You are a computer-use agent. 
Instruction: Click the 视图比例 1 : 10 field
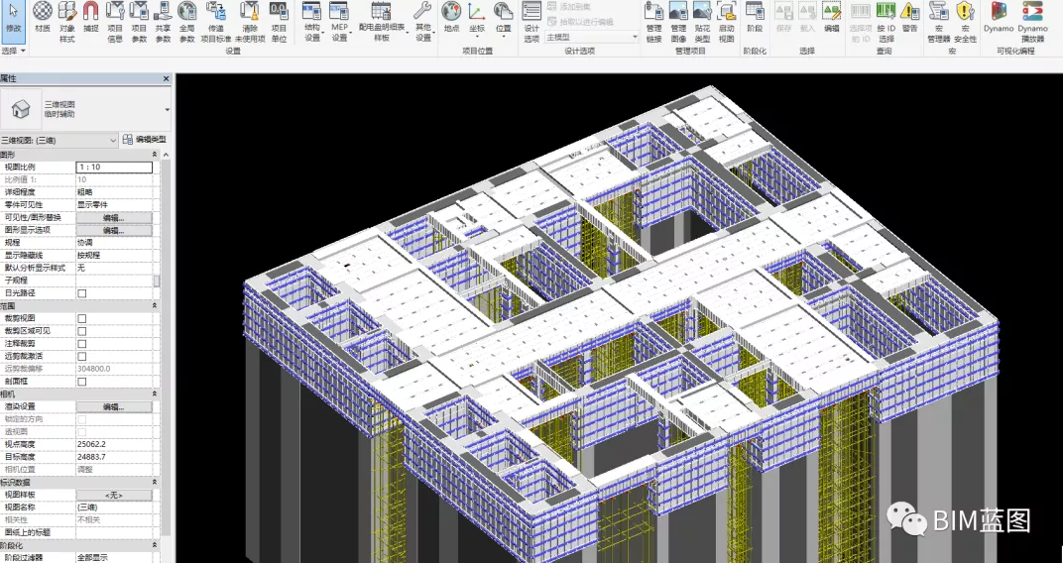(x=114, y=167)
